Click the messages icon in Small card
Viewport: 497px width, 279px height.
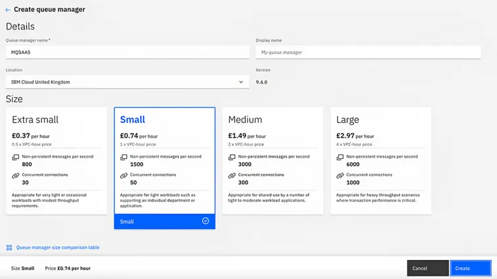(x=123, y=158)
